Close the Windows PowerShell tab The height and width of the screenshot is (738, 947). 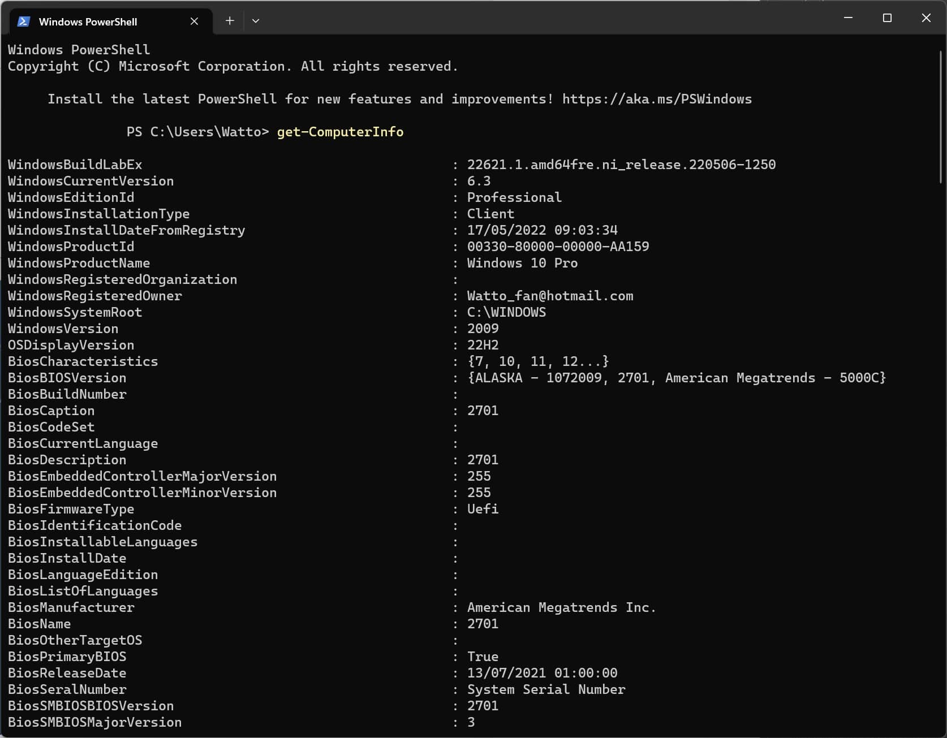point(194,21)
